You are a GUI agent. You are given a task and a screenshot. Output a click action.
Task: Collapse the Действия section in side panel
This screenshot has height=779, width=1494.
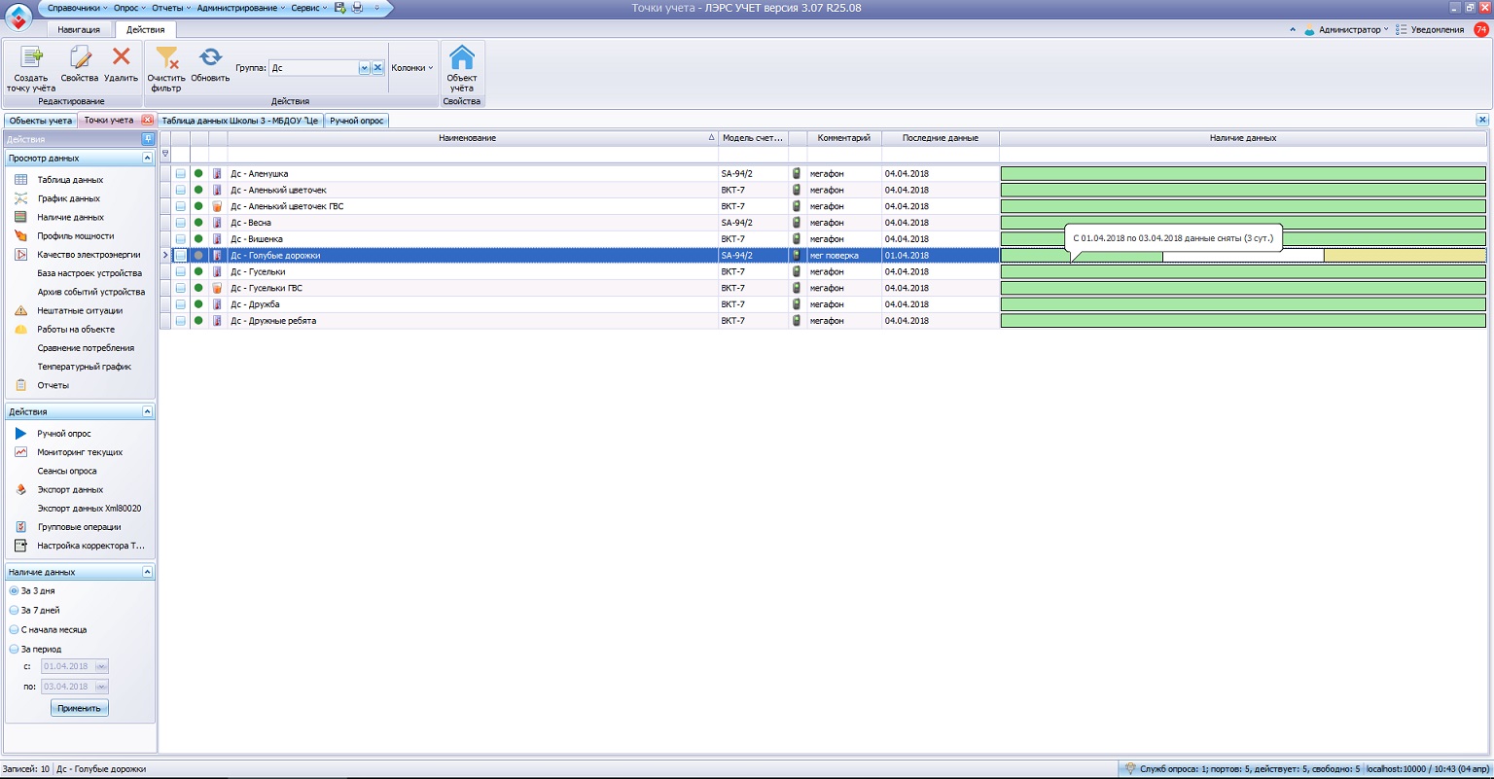tap(147, 412)
